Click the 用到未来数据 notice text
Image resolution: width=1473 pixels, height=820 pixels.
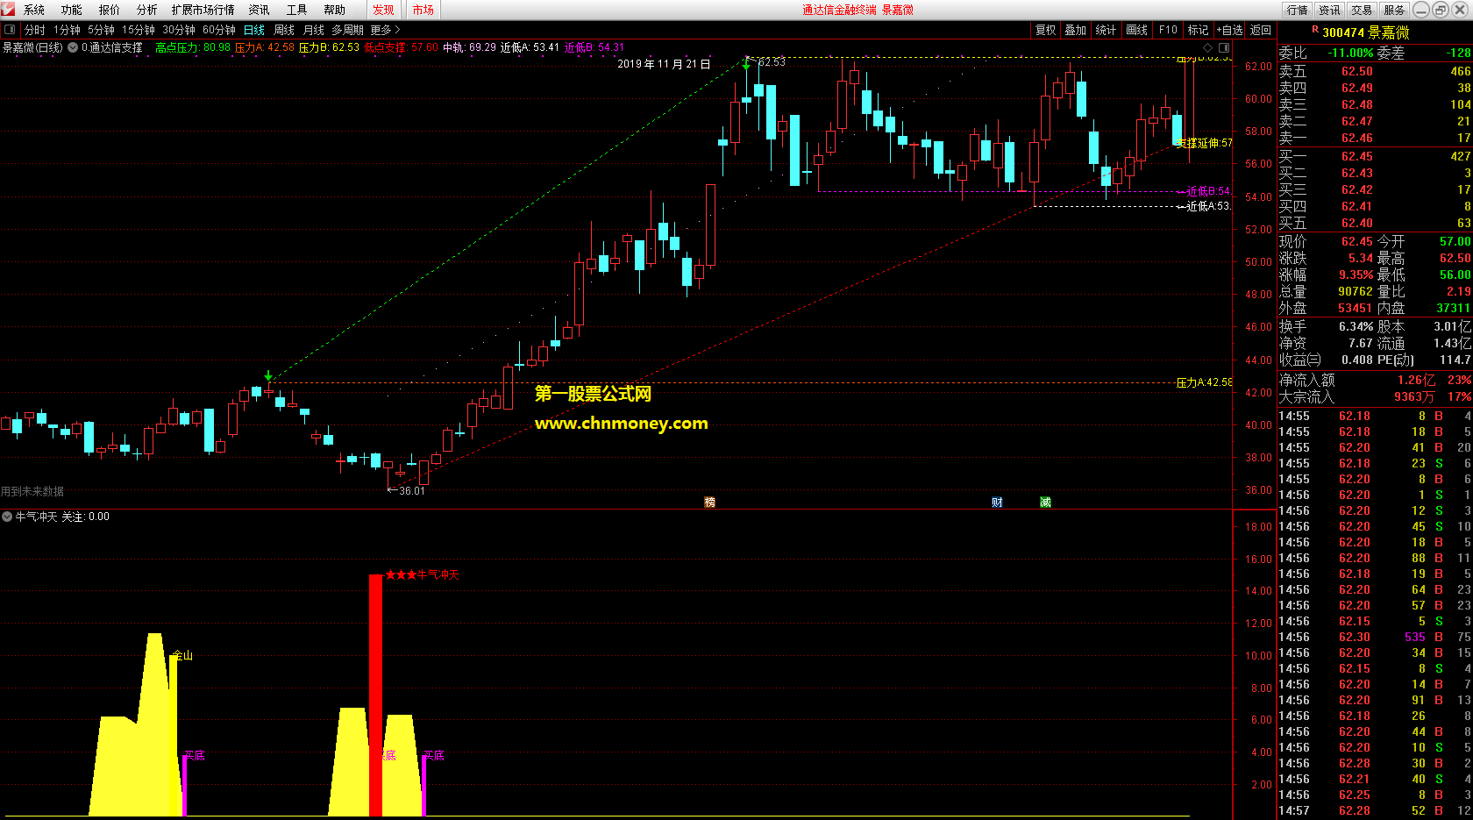(x=32, y=491)
